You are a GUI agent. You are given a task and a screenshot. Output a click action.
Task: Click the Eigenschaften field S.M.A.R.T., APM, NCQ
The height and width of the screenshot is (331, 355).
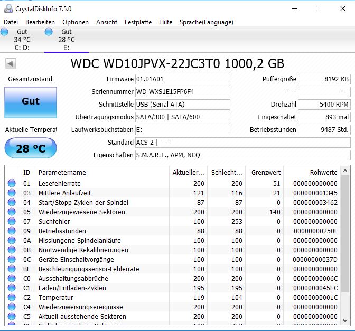click(243, 155)
